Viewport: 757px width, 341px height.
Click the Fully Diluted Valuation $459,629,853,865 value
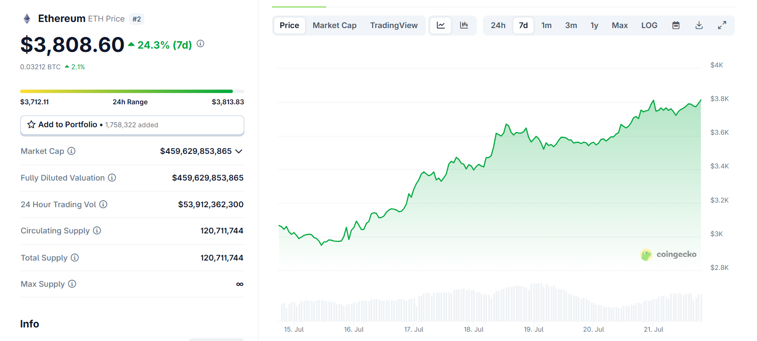[x=207, y=178]
